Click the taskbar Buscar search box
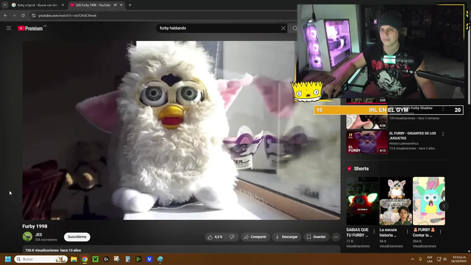This screenshot has height=265, width=471. point(41,259)
